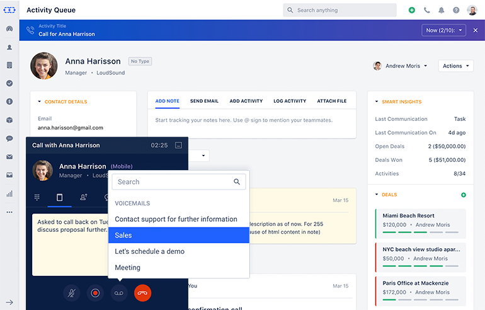Open the help question mark icon

coord(456,10)
